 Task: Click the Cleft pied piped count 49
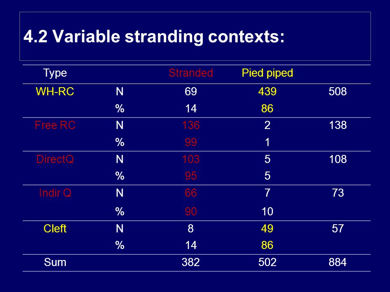point(267,228)
